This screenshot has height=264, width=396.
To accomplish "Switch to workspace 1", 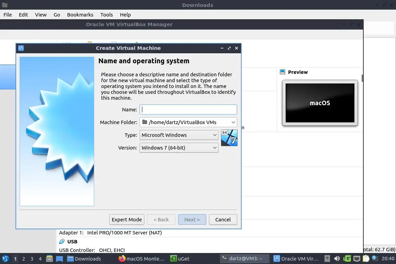I will [15, 259].
